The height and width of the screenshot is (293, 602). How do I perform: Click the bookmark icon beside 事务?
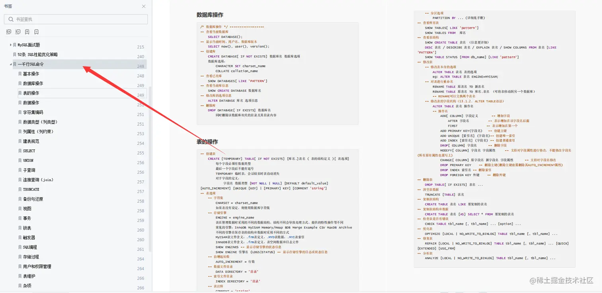pyautogui.click(x=20, y=218)
